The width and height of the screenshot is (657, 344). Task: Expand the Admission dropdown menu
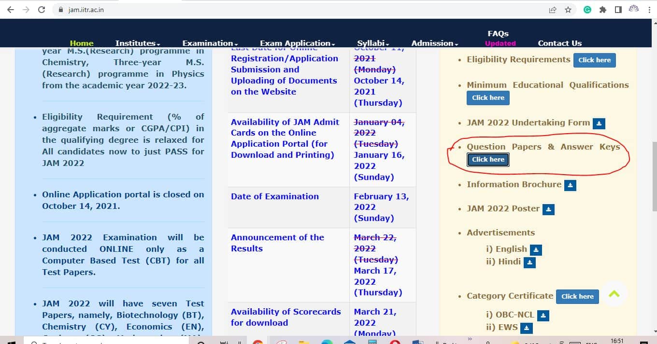pos(435,43)
